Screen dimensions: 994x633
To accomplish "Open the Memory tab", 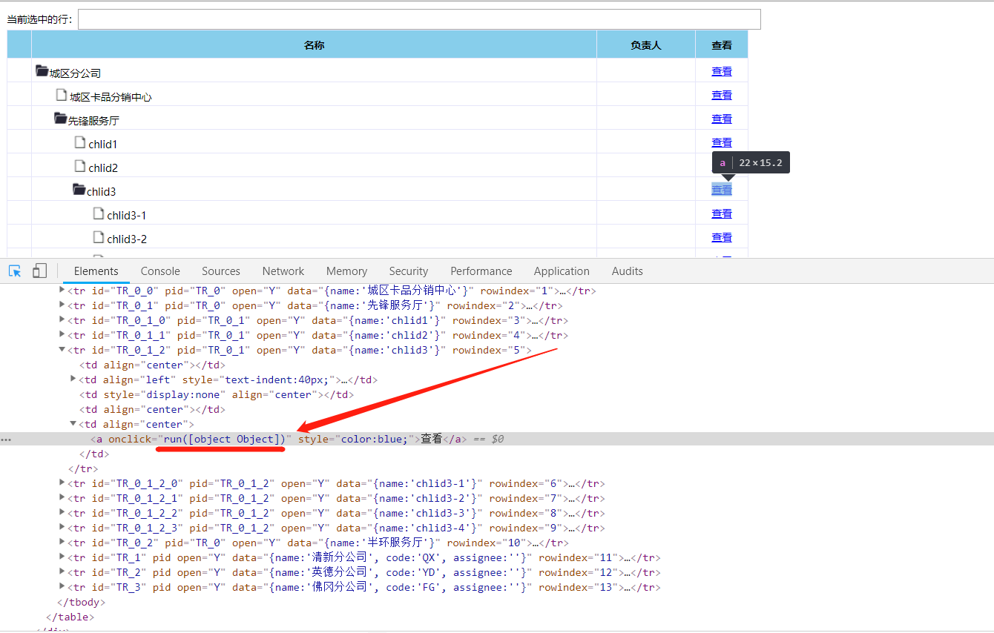I will 346,271.
